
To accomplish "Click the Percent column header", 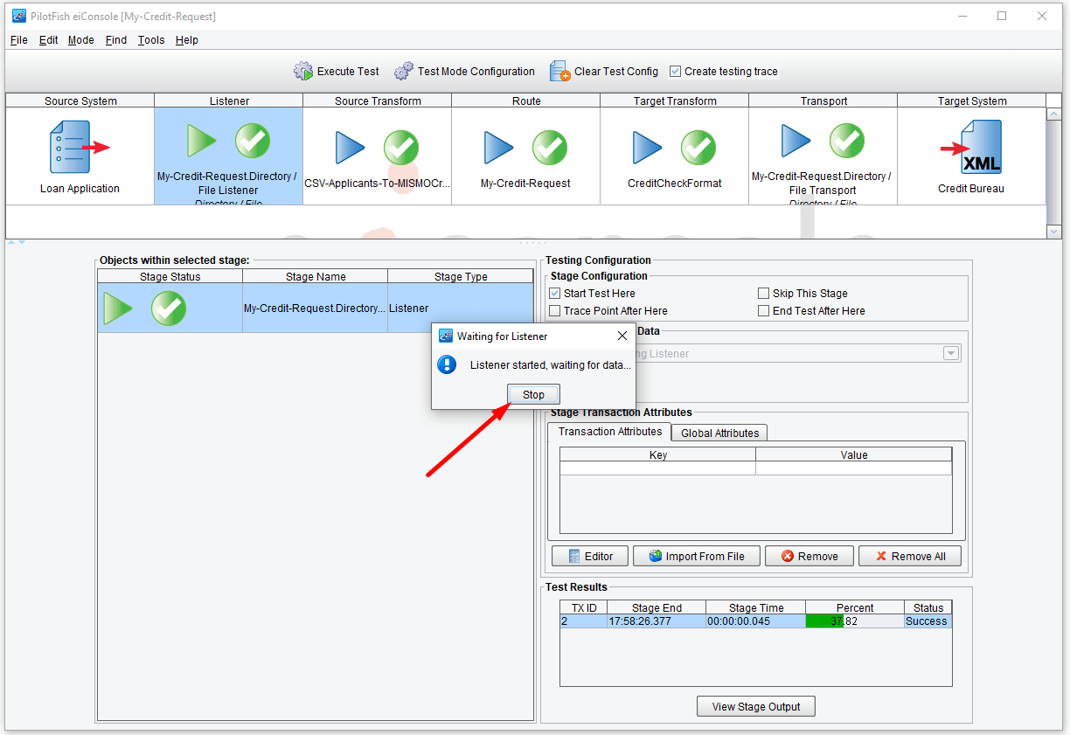I will click(855, 607).
